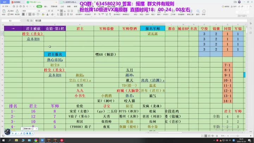Image resolution: width=254 pixels, height=143 pixels.
Task: Click the taskbar search icon
Action: pos(10,140)
